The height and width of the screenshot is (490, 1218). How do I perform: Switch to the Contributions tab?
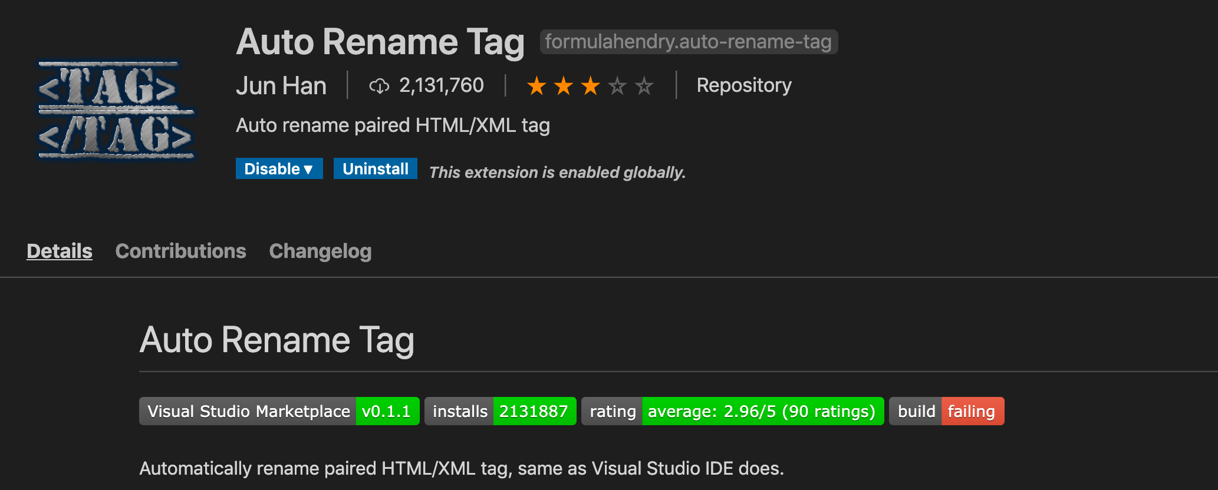[181, 251]
